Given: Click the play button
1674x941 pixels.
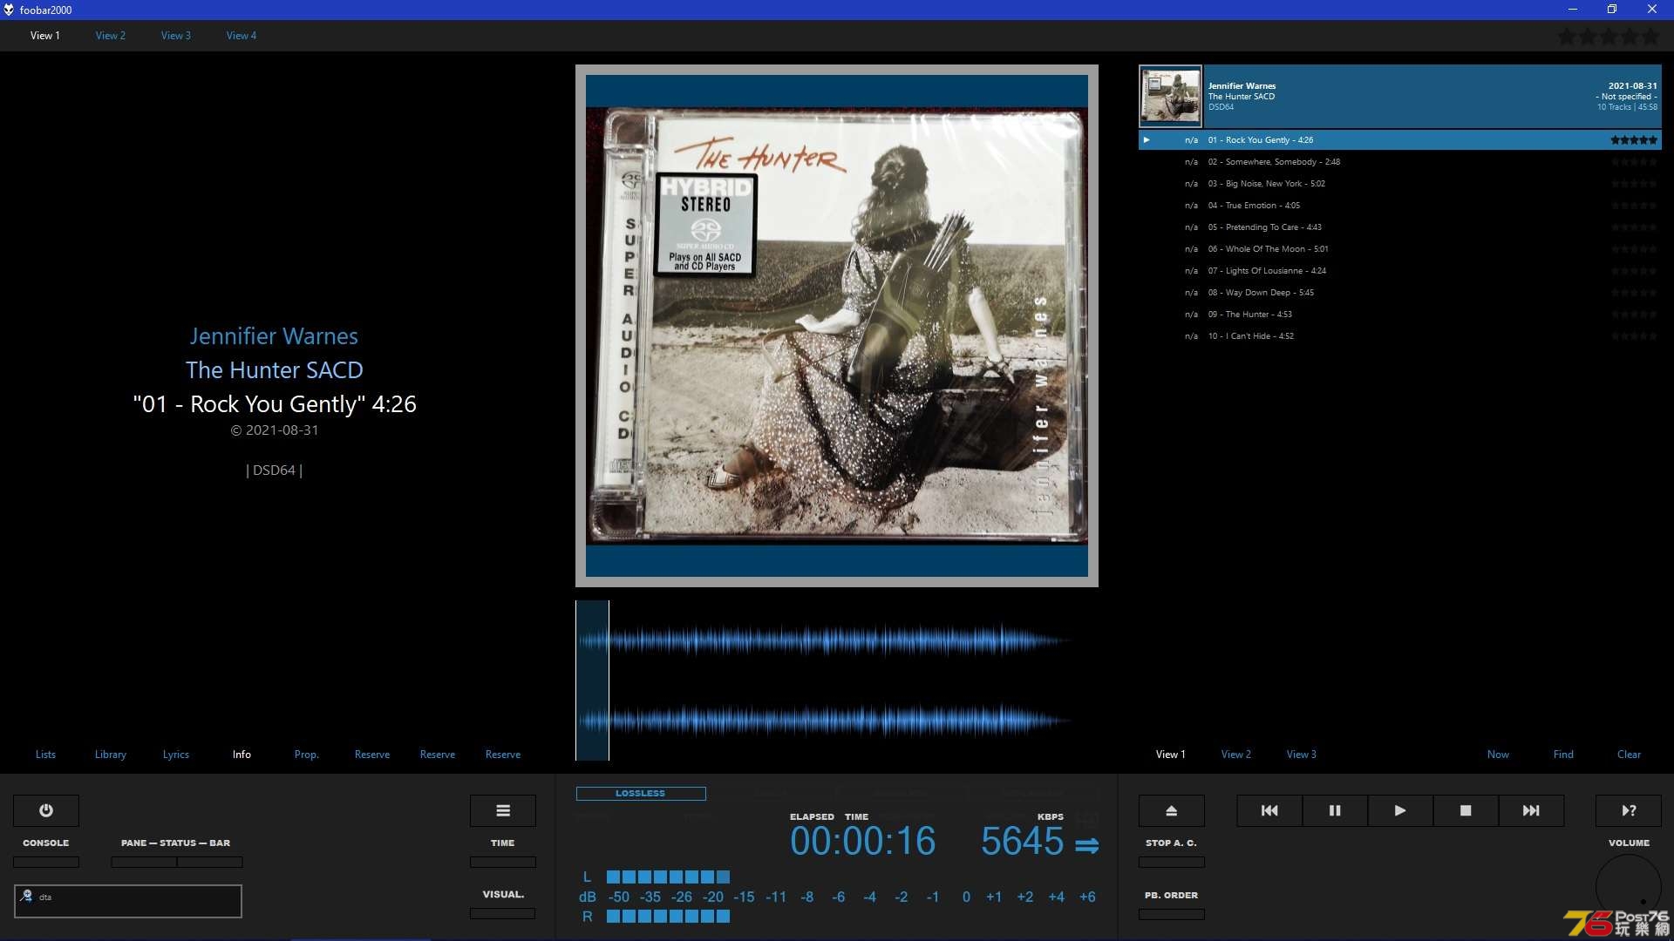Looking at the screenshot, I should (1400, 810).
